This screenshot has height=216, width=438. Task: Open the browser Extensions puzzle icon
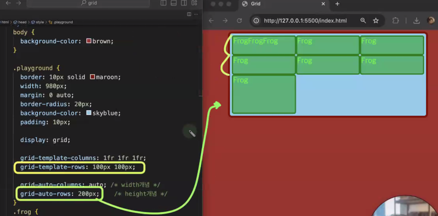pyautogui.click(x=395, y=20)
